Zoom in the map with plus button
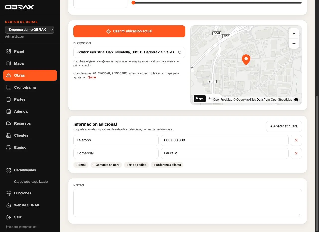This screenshot has height=232, width=319. tap(294, 33)
